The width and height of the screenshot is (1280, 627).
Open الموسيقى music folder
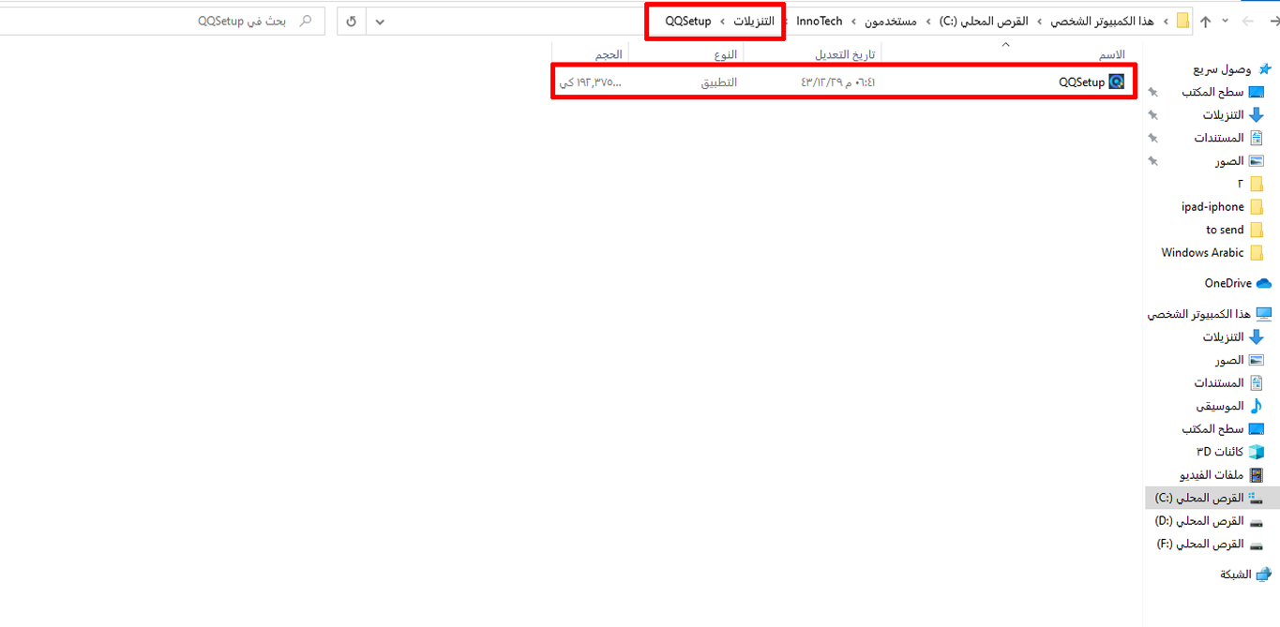pyautogui.click(x=1229, y=406)
